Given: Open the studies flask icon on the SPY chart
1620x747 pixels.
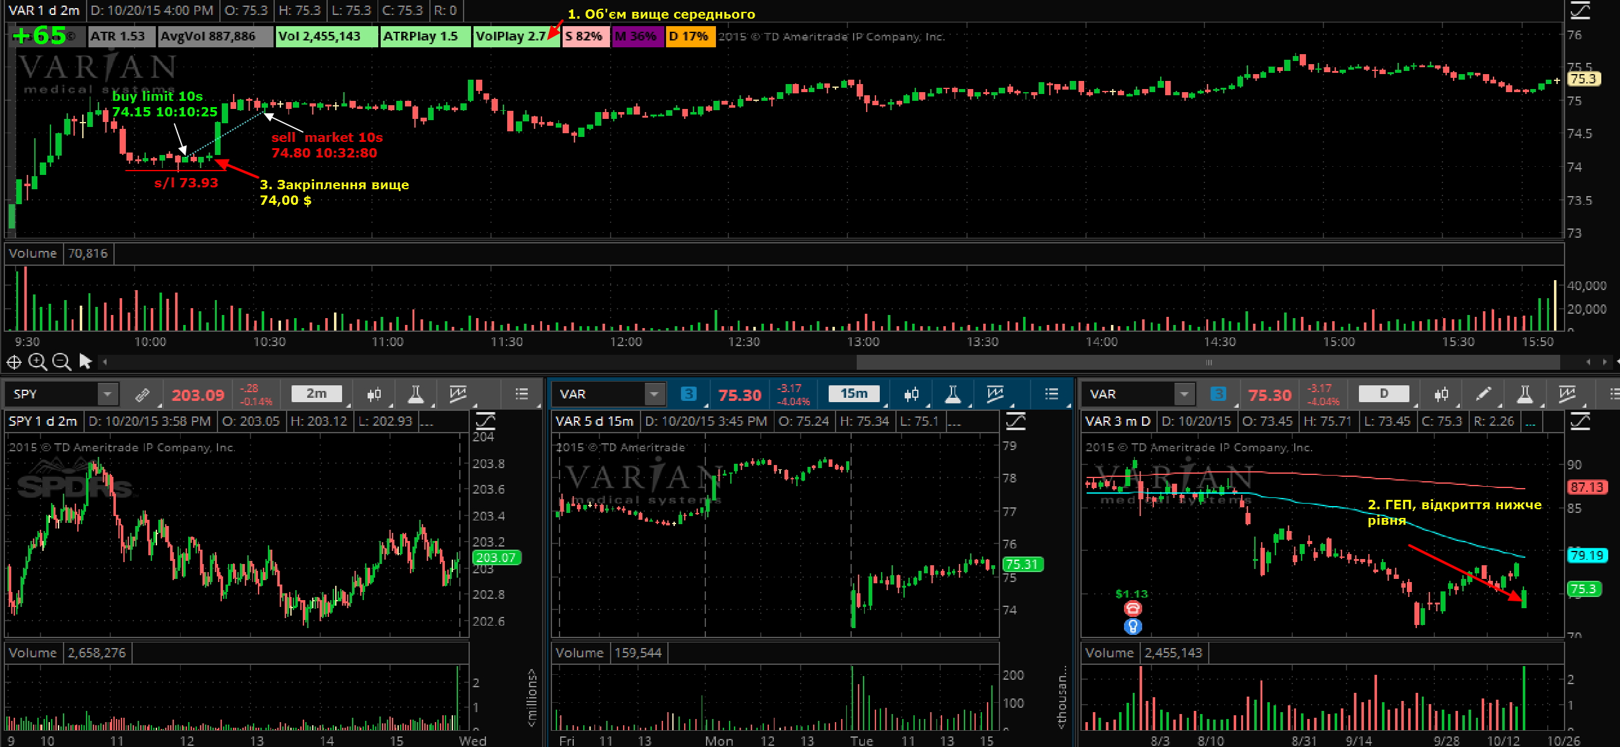Looking at the screenshot, I should click(x=415, y=394).
